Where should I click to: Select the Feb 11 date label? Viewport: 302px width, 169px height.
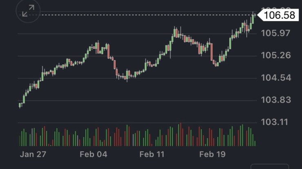152,154
